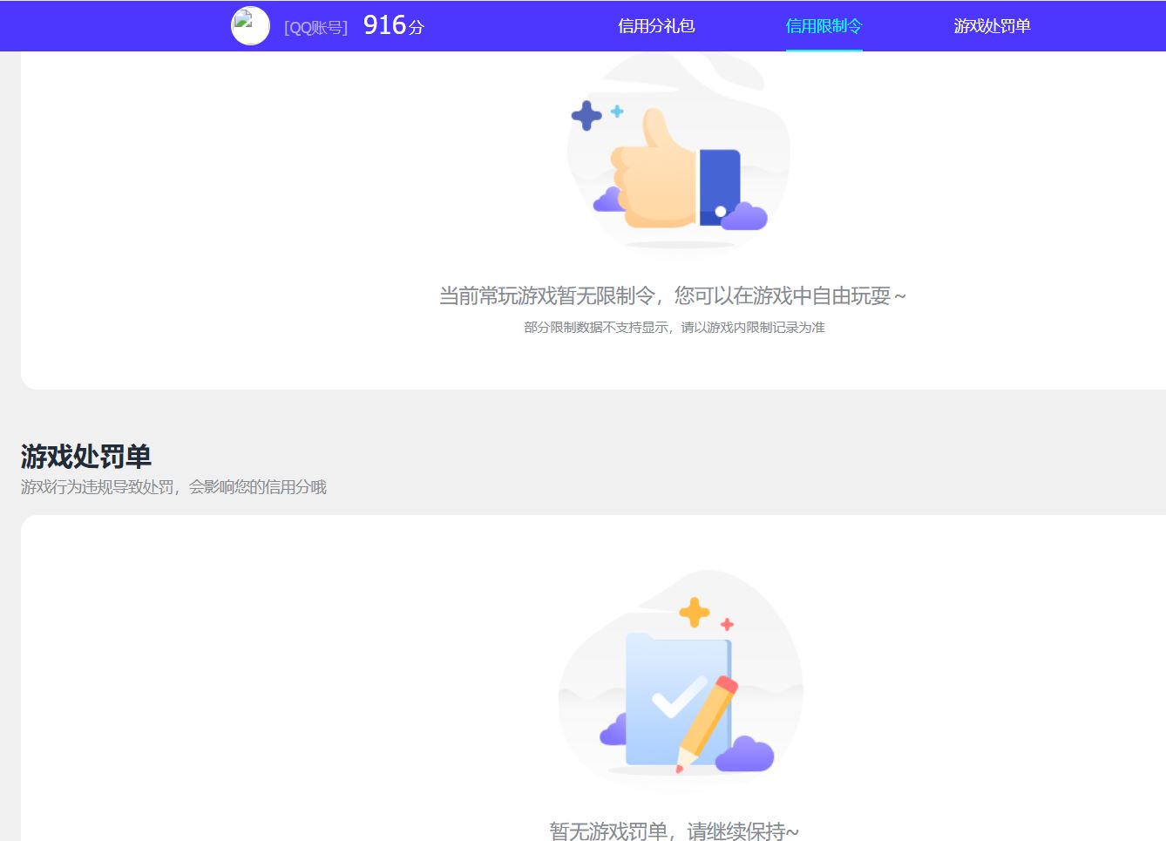Click the user avatar in the header
Image resolution: width=1166 pixels, height=841 pixels.
point(250,26)
